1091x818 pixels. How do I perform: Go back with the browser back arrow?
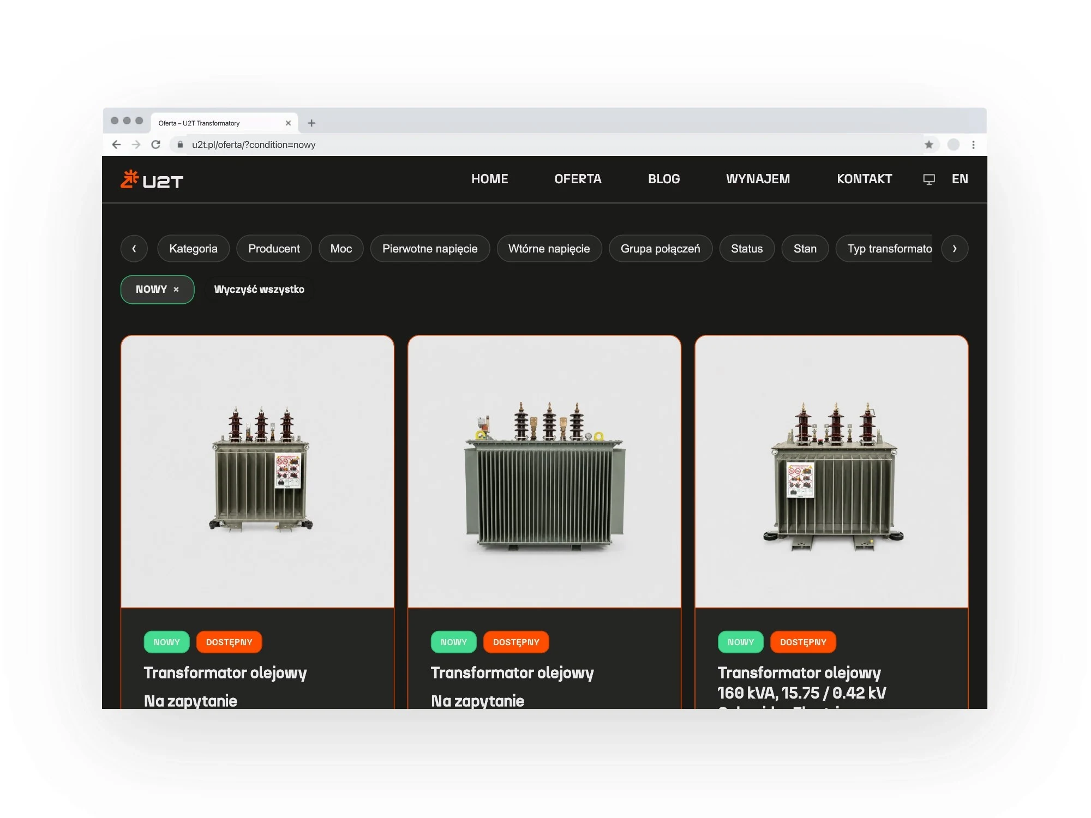(116, 145)
